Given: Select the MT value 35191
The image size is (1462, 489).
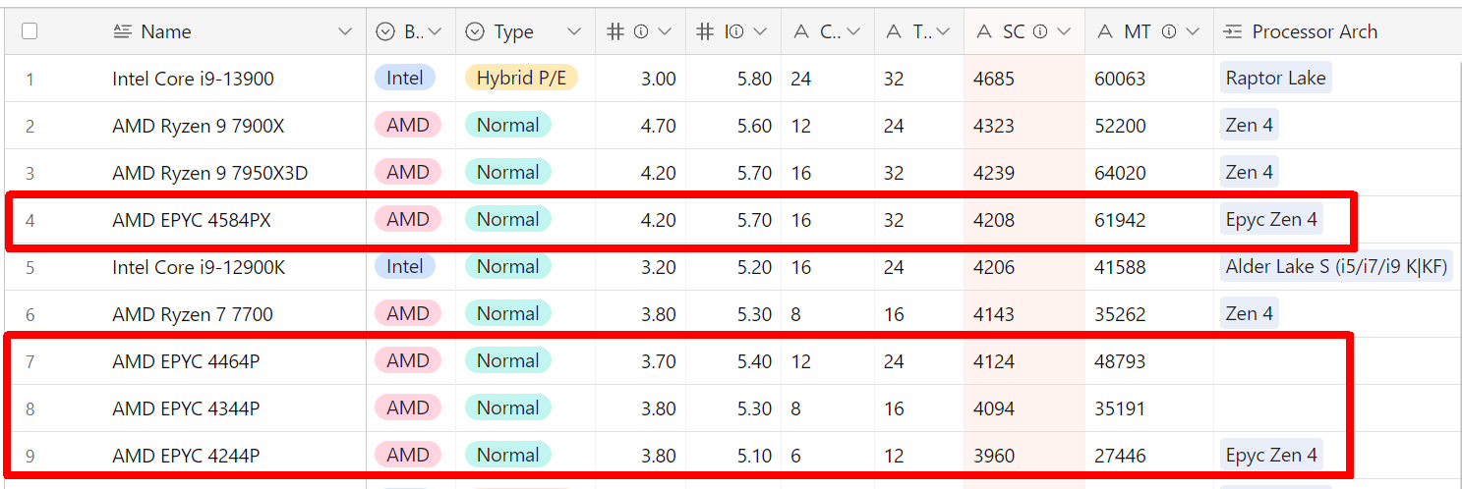Looking at the screenshot, I should pos(1120,408).
